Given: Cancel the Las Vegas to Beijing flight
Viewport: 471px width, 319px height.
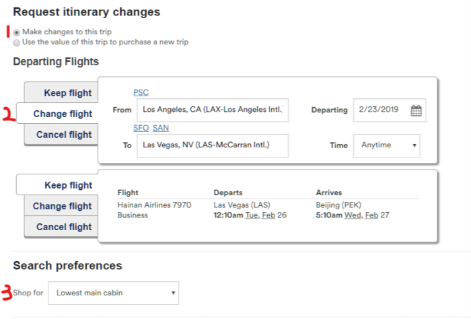Looking at the screenshot, I should (64, 227).
